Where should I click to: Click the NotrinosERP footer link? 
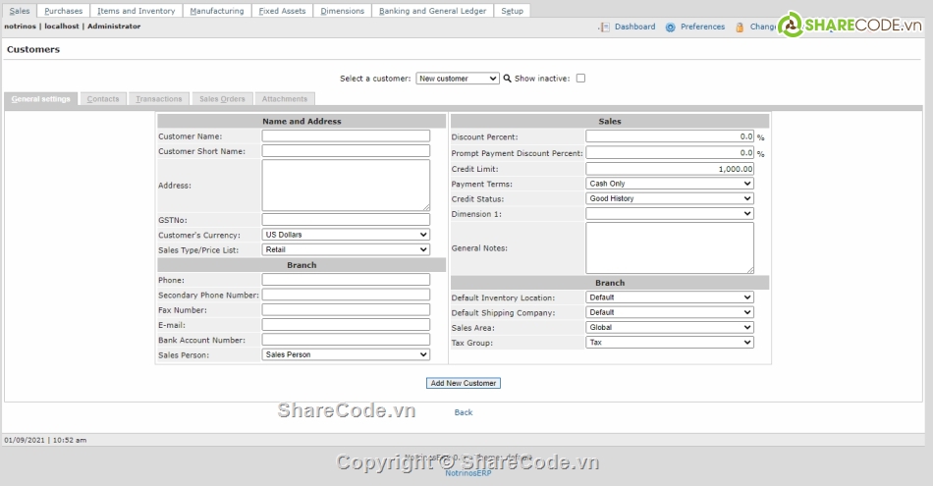click(x=467, y=472)
